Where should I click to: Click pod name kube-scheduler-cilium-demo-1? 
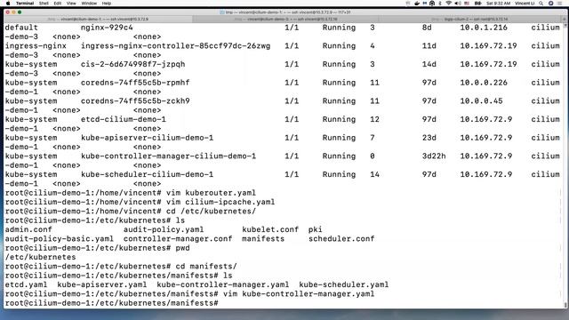pos(147,174)
